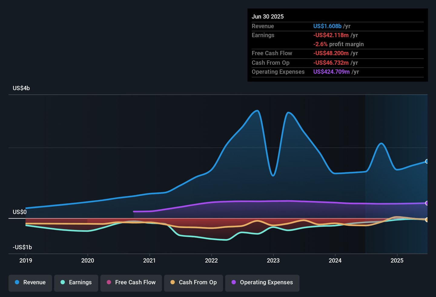Click the blue Revenue endpoint marker
This screenshot has width=436, height=297.
427,162
